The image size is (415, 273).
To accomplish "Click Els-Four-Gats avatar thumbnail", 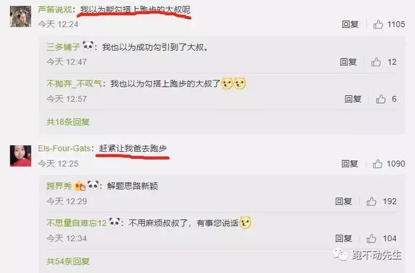I will pos(21,156).
